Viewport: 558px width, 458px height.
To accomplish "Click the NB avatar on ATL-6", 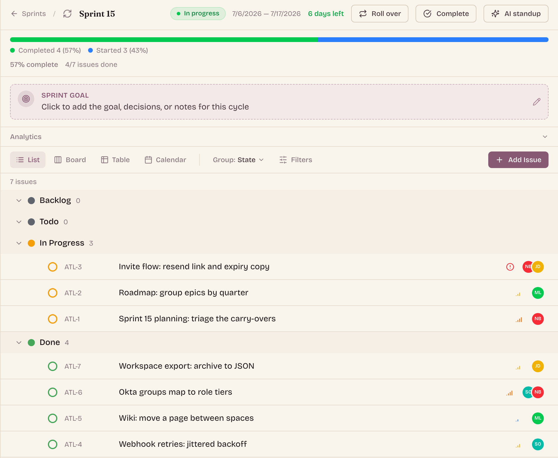I will (538, 392).
